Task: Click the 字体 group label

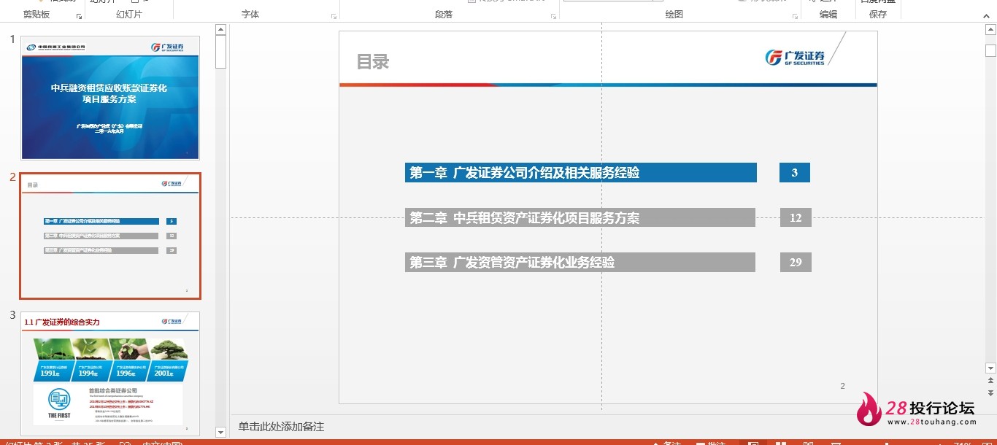Action: 250,15
